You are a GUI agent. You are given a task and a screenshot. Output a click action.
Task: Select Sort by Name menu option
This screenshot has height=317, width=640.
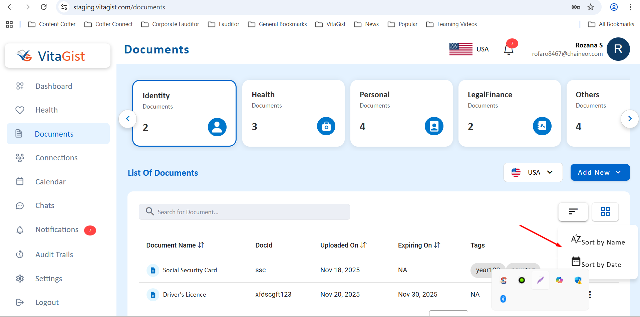coord(603,242)
